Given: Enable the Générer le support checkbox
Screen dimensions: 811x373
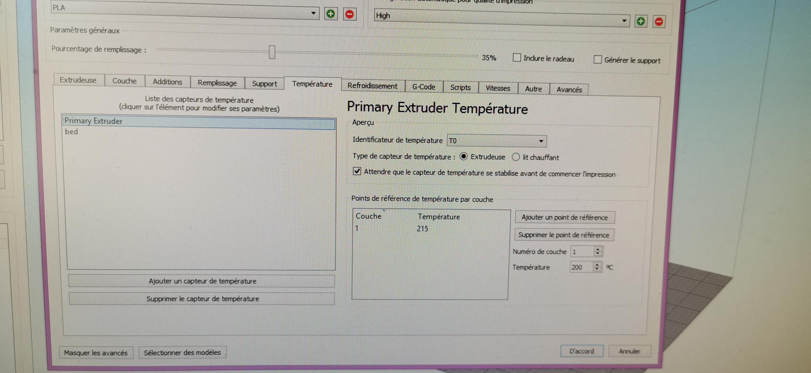Looking at the screenshot, I should pos(598,60).
